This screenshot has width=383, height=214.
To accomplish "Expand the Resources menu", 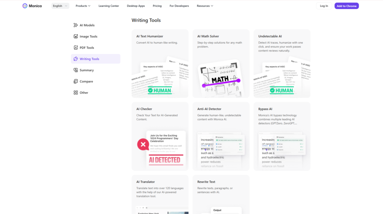I will 205,6.
